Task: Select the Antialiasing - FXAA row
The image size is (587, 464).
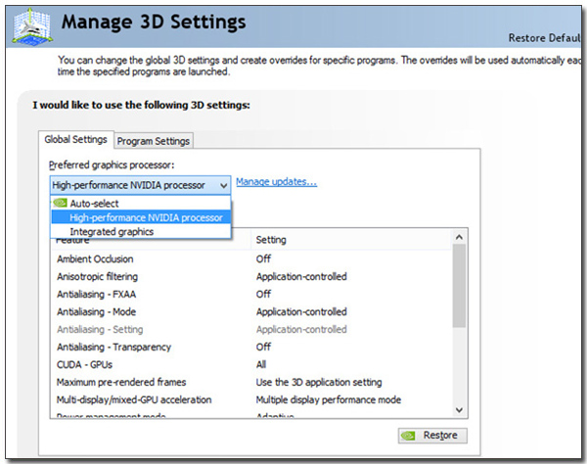Action: click(x=251, y=294)
